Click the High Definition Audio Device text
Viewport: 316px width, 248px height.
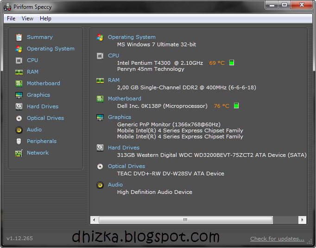pyautogui.click(x=155, y=192)
